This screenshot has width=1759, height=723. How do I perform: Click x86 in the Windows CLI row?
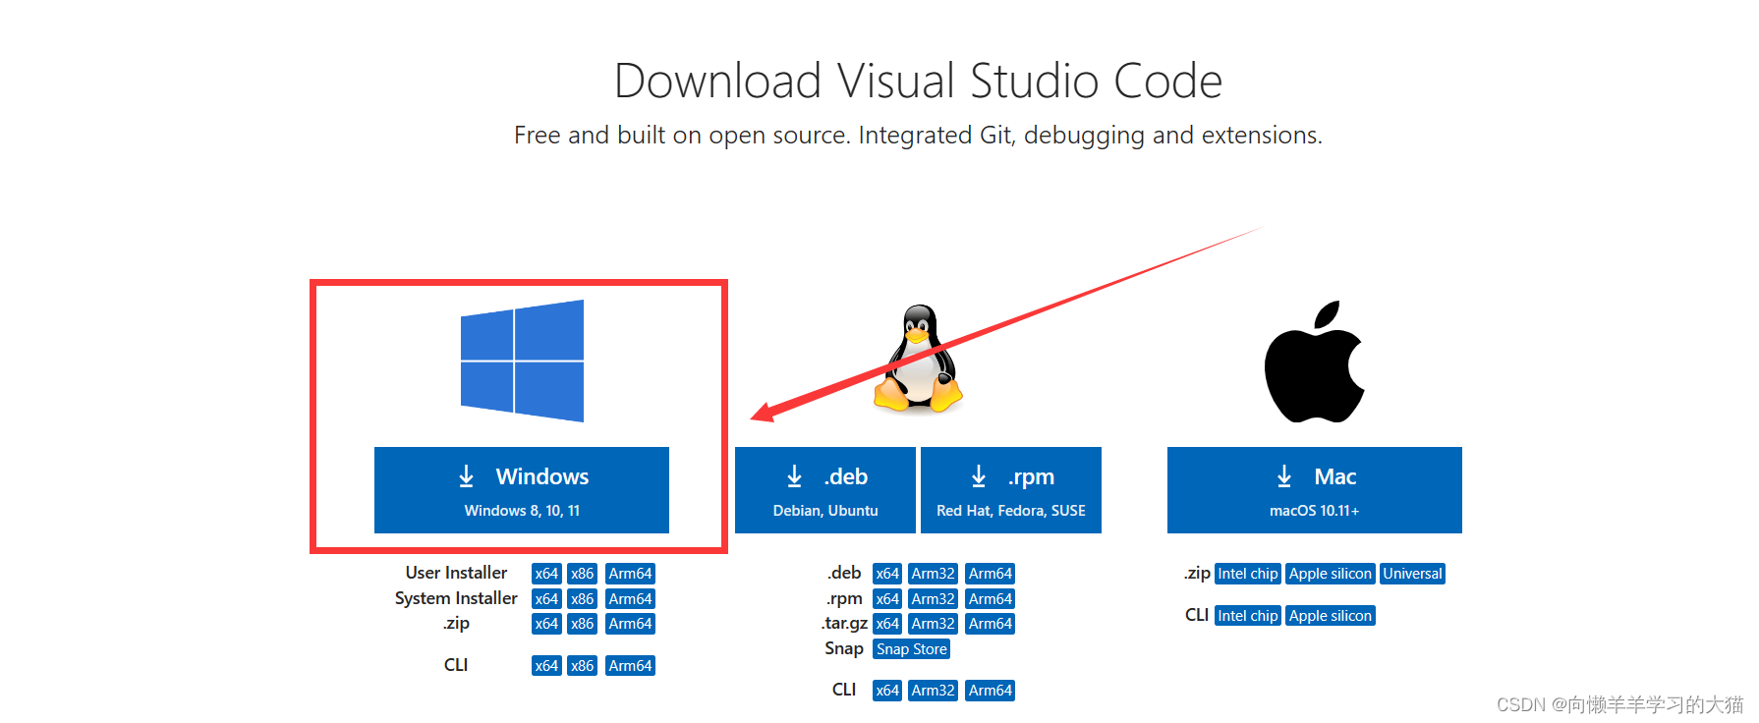pyautogui.click(x=583, y=666)
